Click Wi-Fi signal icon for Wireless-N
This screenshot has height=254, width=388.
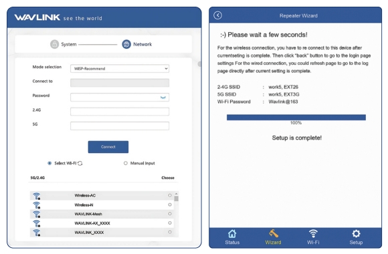tap(37, 205)
